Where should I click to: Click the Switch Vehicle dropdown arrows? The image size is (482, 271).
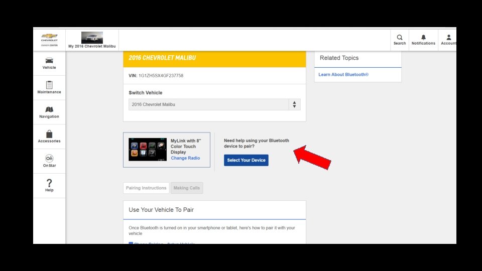pos(295,104)
